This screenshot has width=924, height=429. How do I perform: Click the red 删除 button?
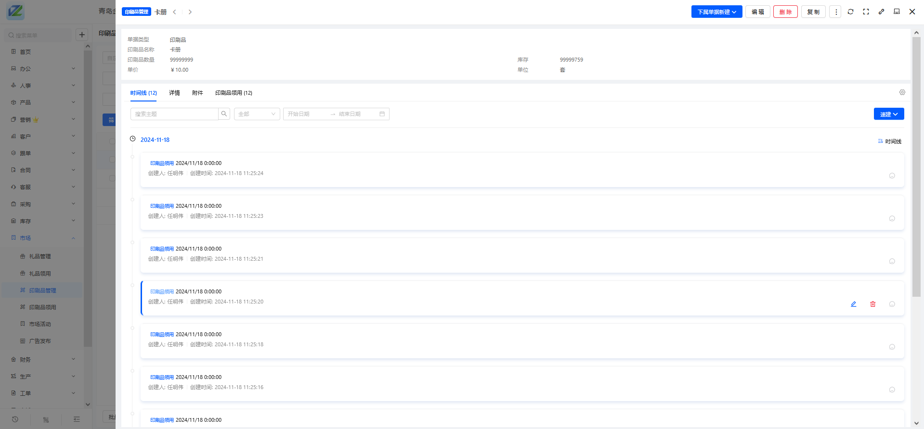click(785, 12)
